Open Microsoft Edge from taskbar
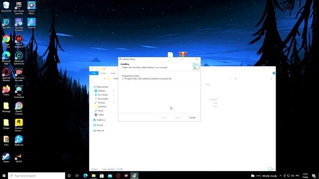319x179 pixels. coord(85,176)
